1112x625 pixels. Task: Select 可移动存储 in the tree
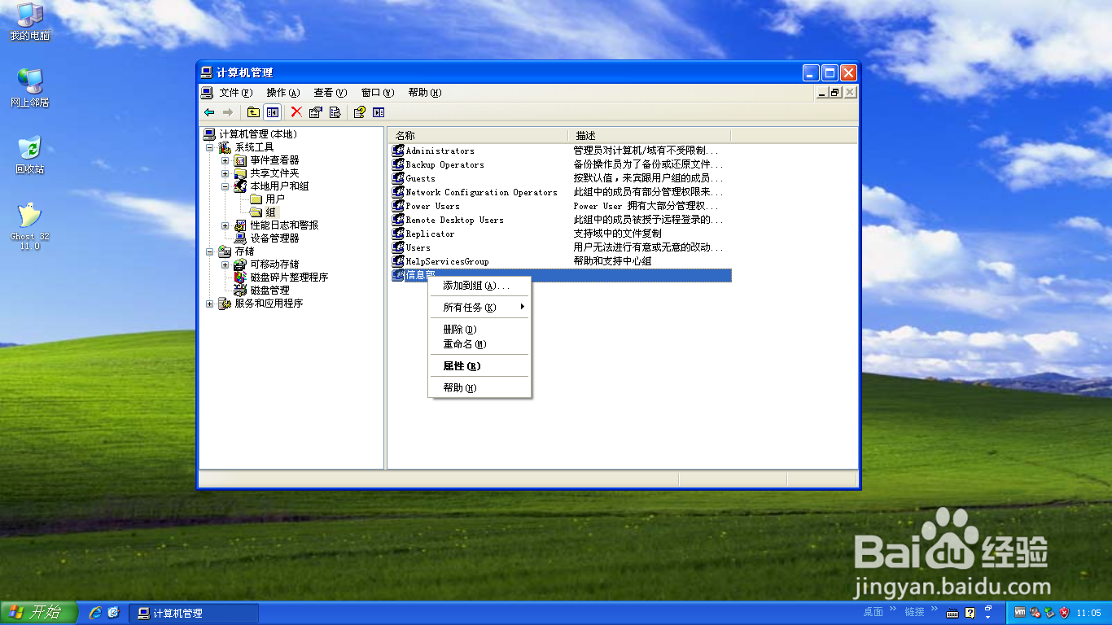(x=274, y=264)
